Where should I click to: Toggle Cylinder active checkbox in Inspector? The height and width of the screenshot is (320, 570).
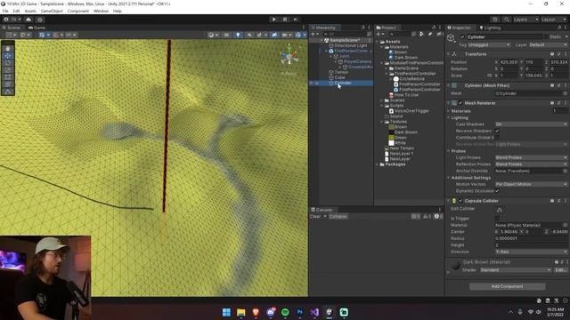pos(462,37)
